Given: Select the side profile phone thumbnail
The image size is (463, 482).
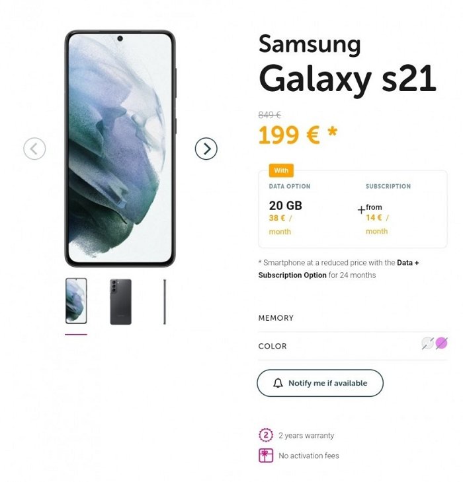Looking at the screenshot, I should click(165, 302).
